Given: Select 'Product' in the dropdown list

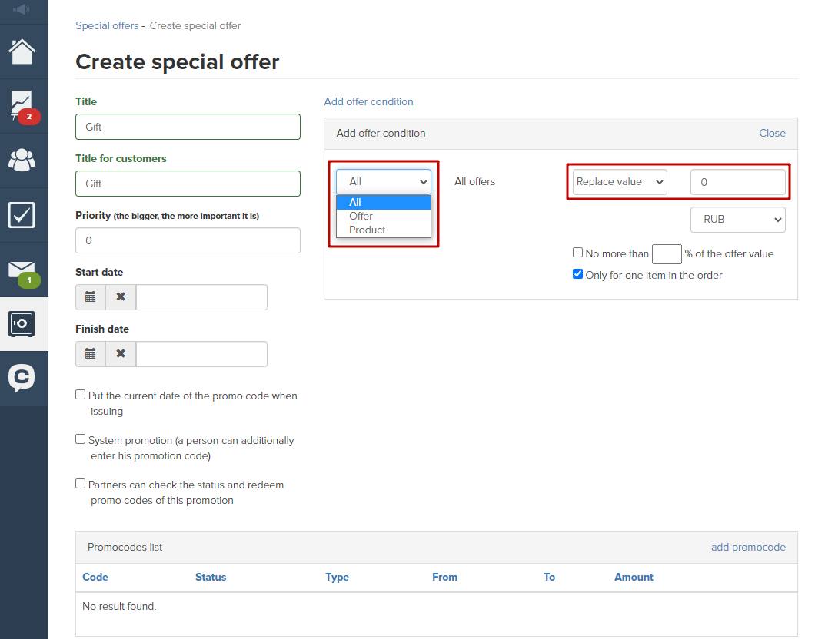Looking at the screenshot, I should click(384, 230).
